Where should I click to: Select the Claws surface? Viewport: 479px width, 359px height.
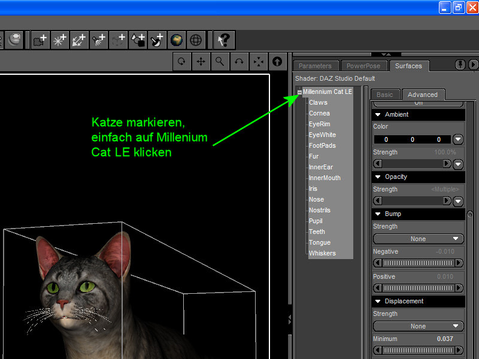tap(318, 102)
